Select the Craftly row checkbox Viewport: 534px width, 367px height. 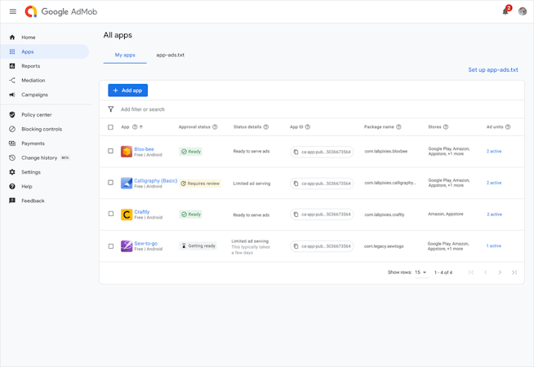111,214
